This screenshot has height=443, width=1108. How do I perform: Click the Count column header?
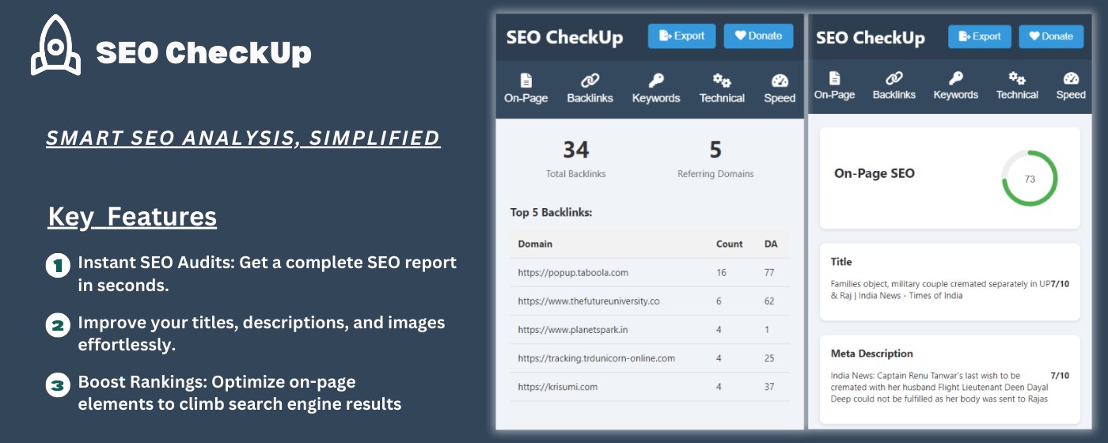tap(730, 244)
